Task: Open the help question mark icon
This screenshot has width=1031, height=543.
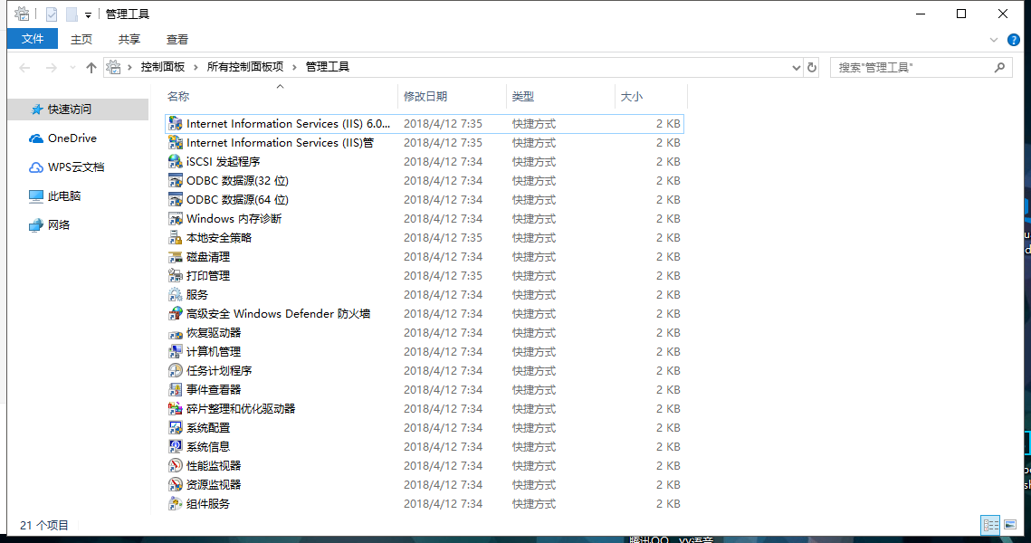Action: 1014,40
